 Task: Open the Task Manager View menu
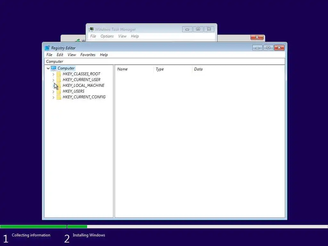[122, 36]
